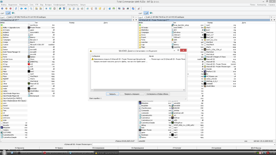Click the green-blue vertical arrows toolbar icon
Screen dimensions: 276x155
(x=50, y=9)
